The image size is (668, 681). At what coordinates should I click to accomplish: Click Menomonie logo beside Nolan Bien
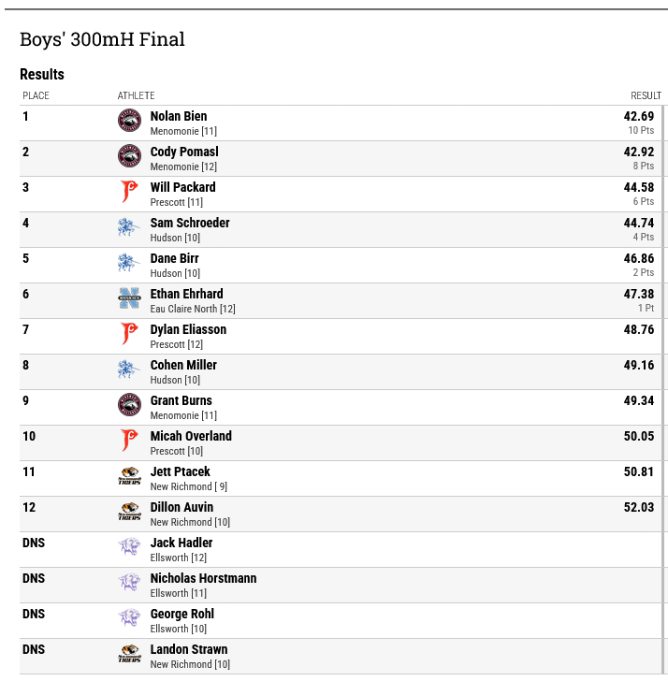point(129,121)
